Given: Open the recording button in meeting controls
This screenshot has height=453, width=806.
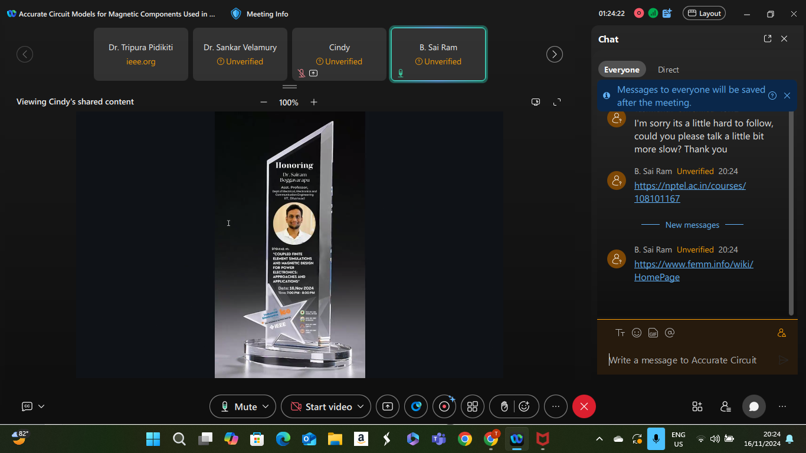Looking at the screenshot, I should 444,406.
